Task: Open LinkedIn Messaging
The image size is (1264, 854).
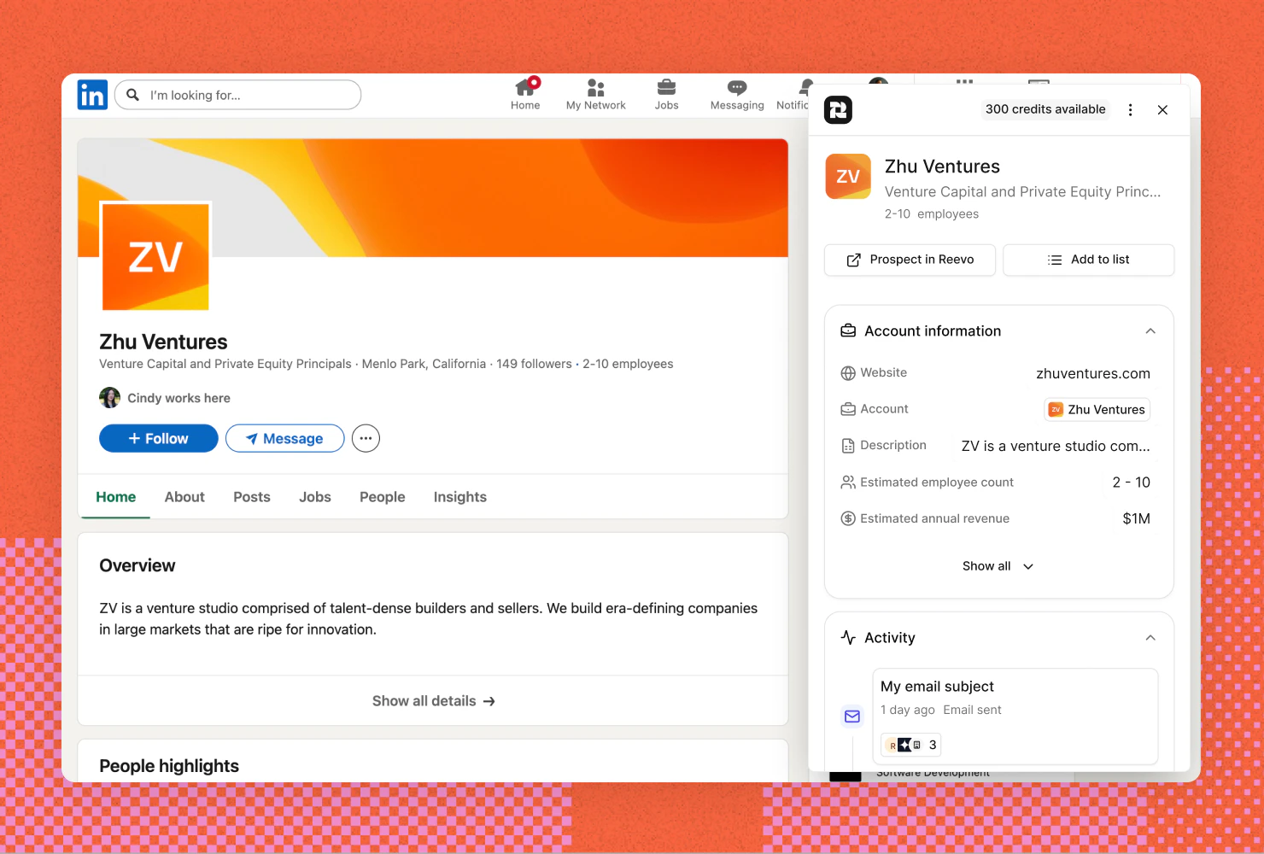Action: pos(735,92)
